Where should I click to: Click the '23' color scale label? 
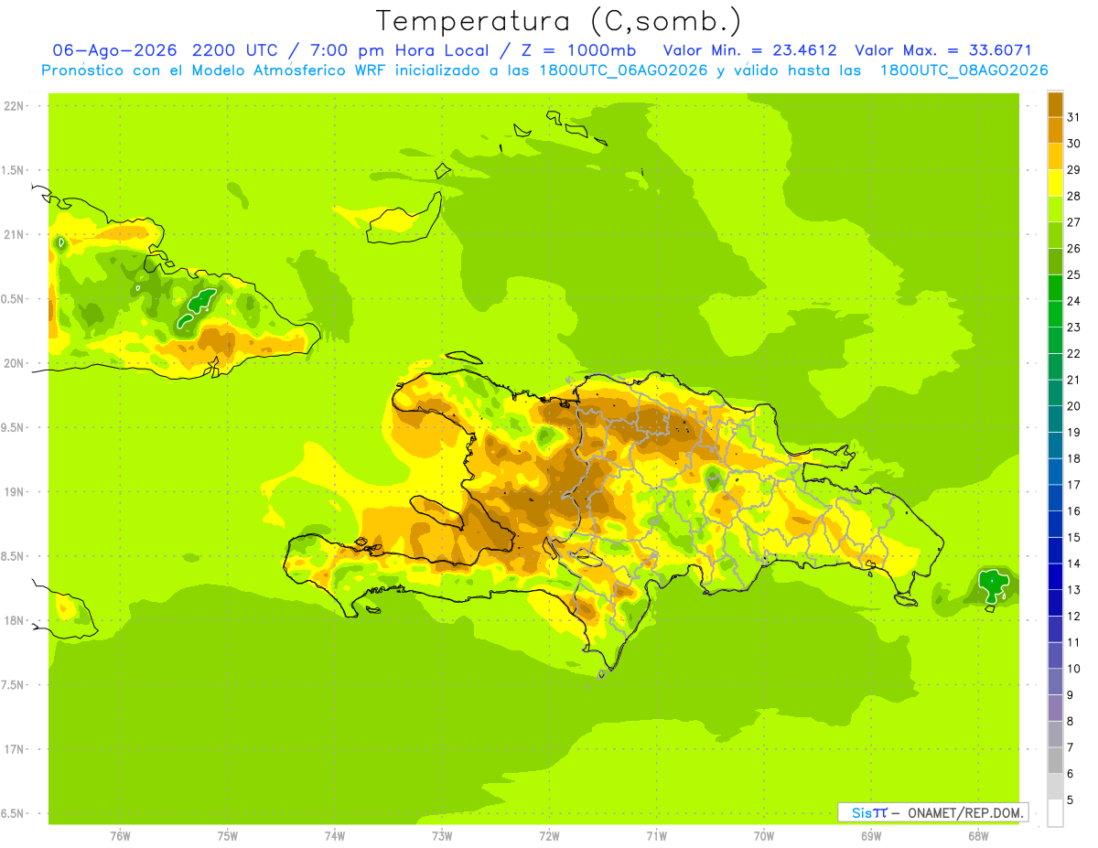point(1074,327)
